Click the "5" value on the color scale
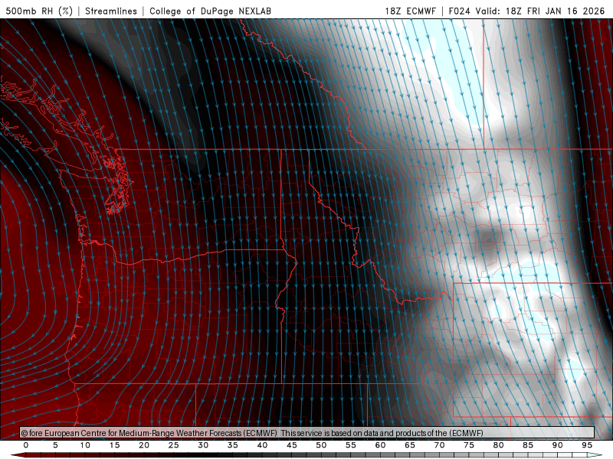This screenshot has width=613, height=459. click(x=55, y=445)
